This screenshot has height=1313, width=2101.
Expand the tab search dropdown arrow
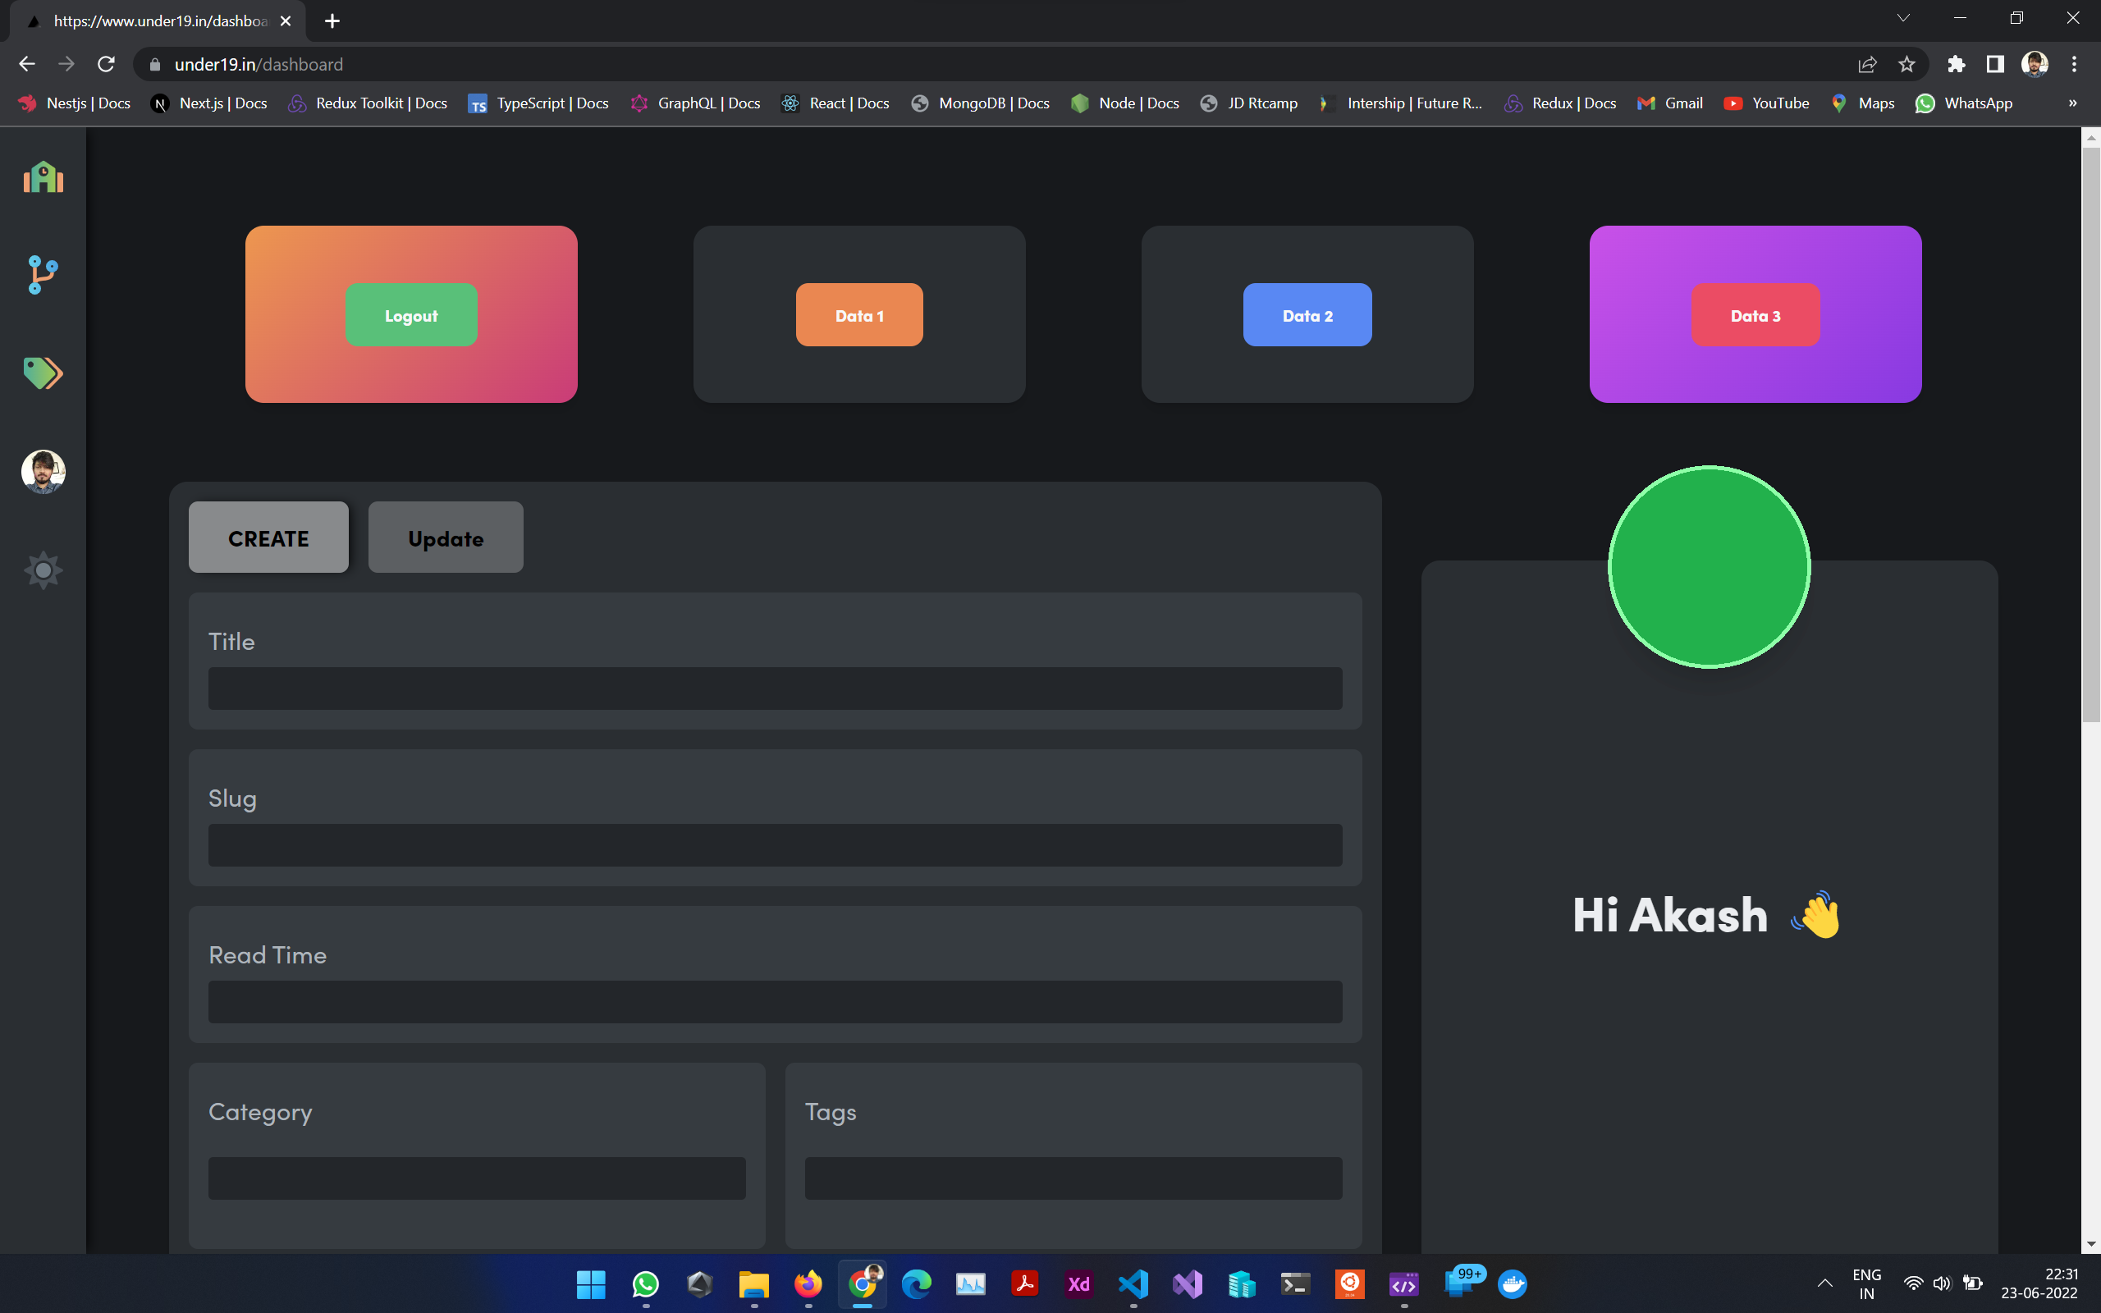(x=1902, y=18)
